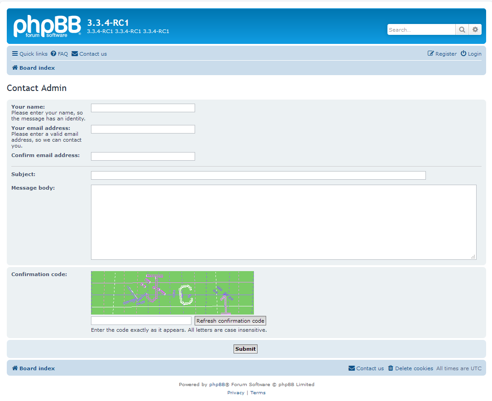Viewport: 492px width, 401px height.
Task: Click the magnifier search button
Action: tap(462, 30)
